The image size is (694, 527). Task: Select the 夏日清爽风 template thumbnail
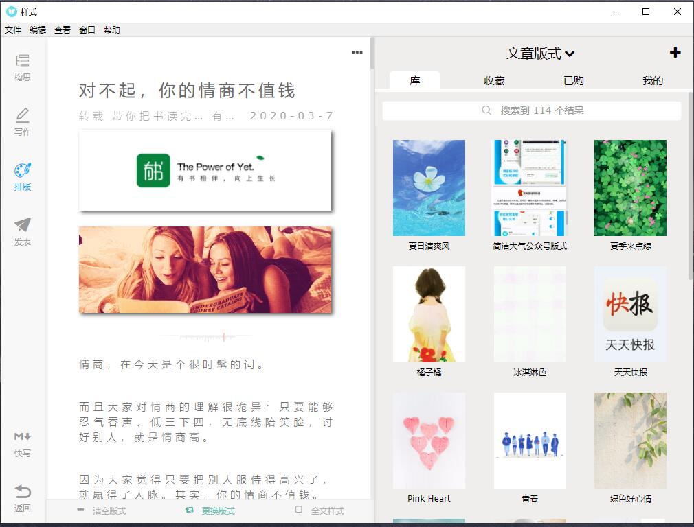coord(429,188)
